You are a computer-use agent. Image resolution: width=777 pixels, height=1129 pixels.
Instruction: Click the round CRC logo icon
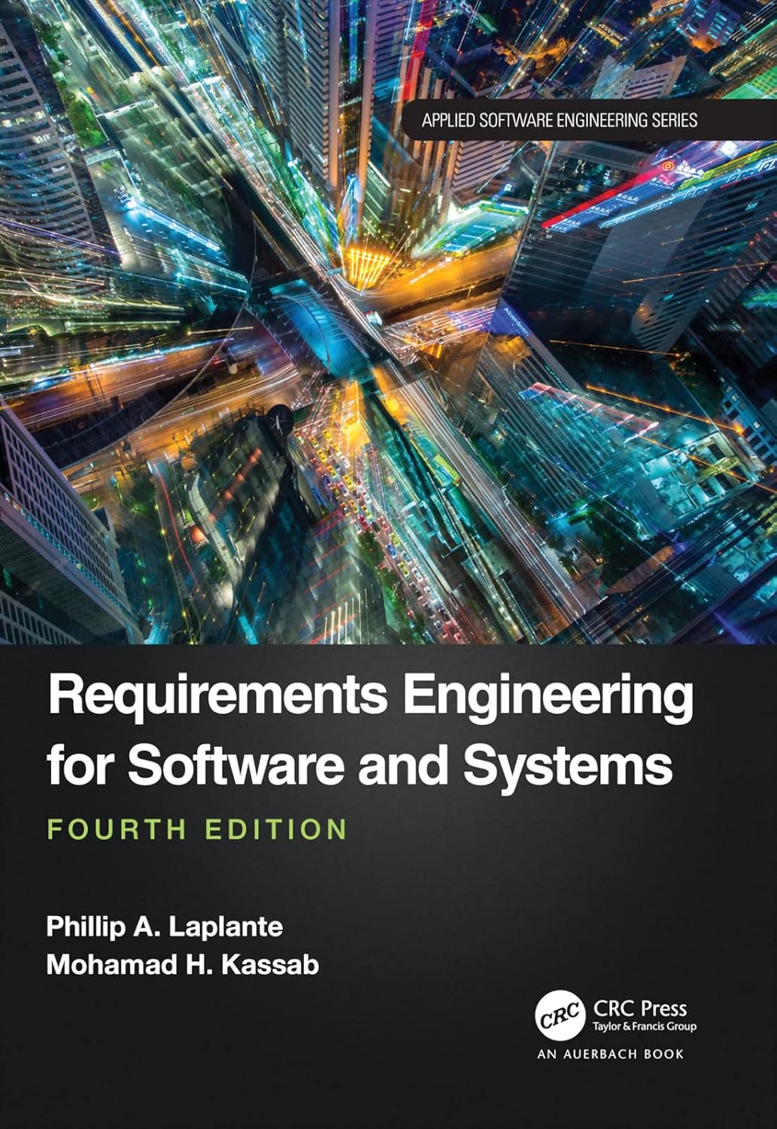560,1016
